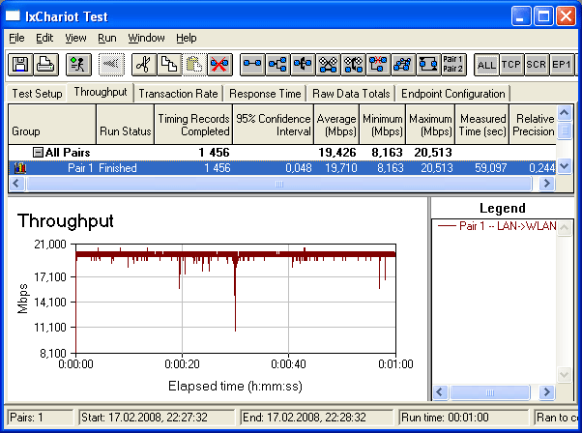Image resolution: width=582 pixels, height=433 pixels.
Task: Click the Print toolbar icon
Action: [46, 65]
